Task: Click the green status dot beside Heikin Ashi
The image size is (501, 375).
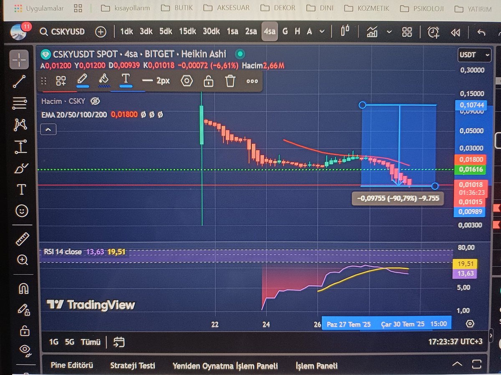Action: 240,54
